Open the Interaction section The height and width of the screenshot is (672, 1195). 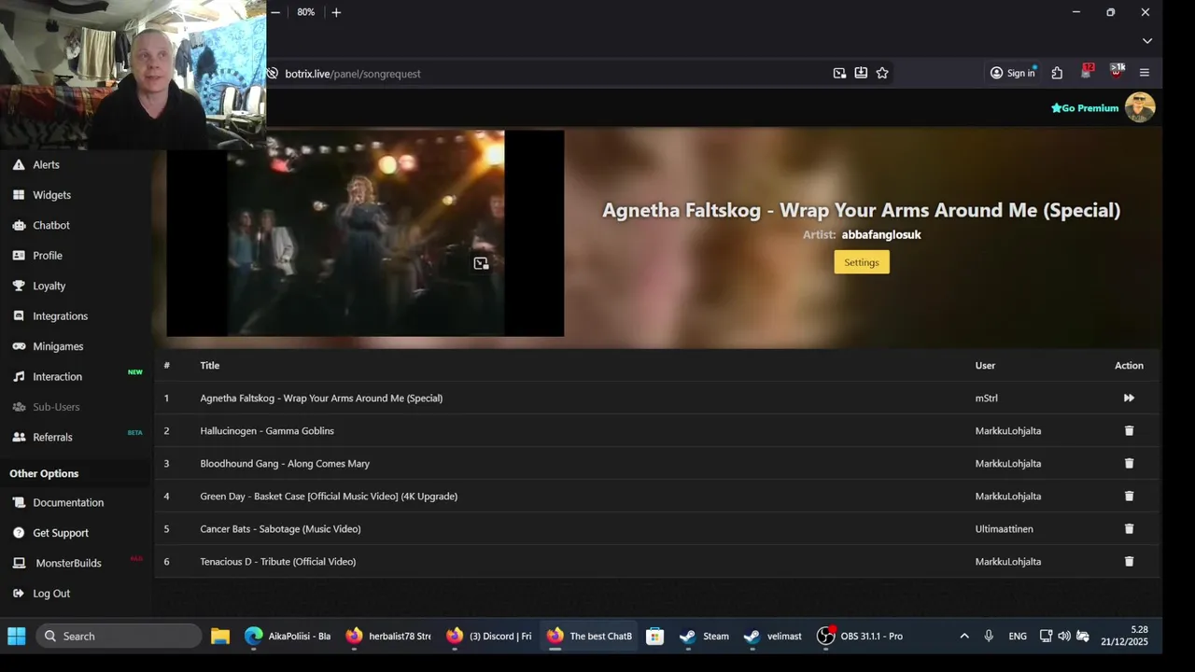49,377
